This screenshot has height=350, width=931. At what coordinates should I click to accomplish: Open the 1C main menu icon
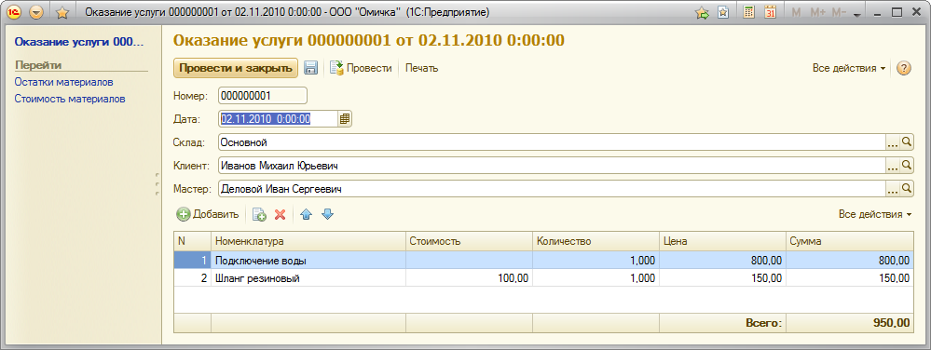point(15,12)
